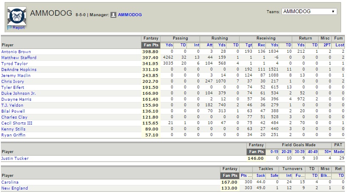The height and width of the screenshot is (193, 347).
Task: Open Tyrod Taylor player page
Action: (14, 64)
